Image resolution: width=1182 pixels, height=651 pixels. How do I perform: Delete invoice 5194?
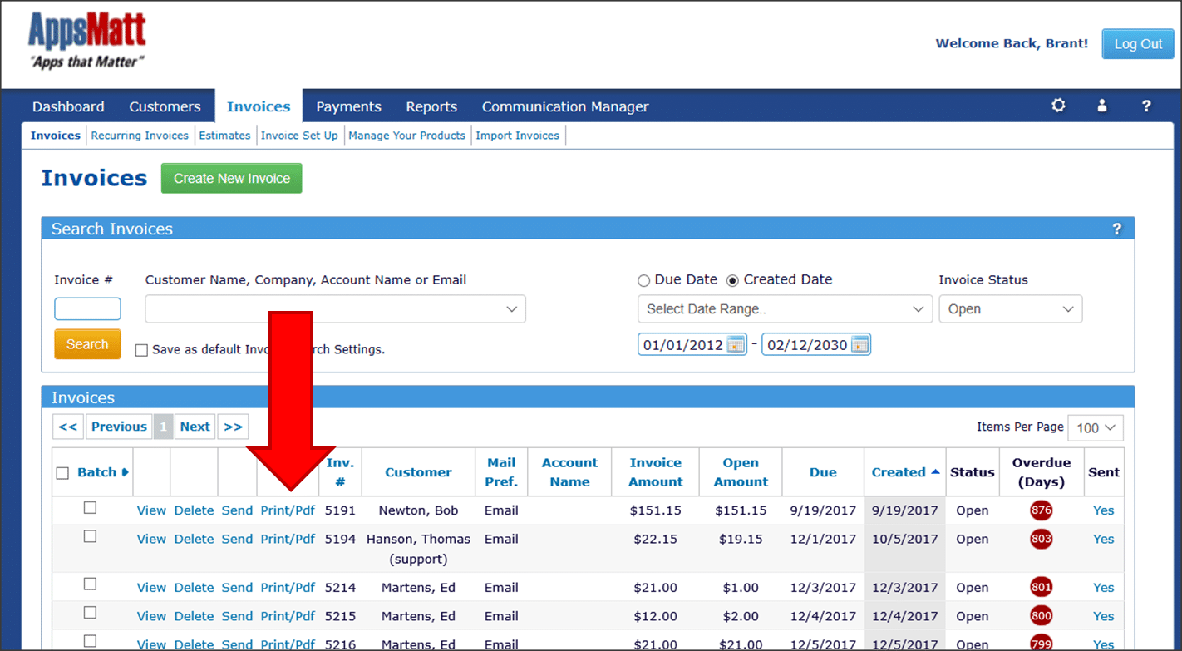pyautogui.click(x=194, y=539)
